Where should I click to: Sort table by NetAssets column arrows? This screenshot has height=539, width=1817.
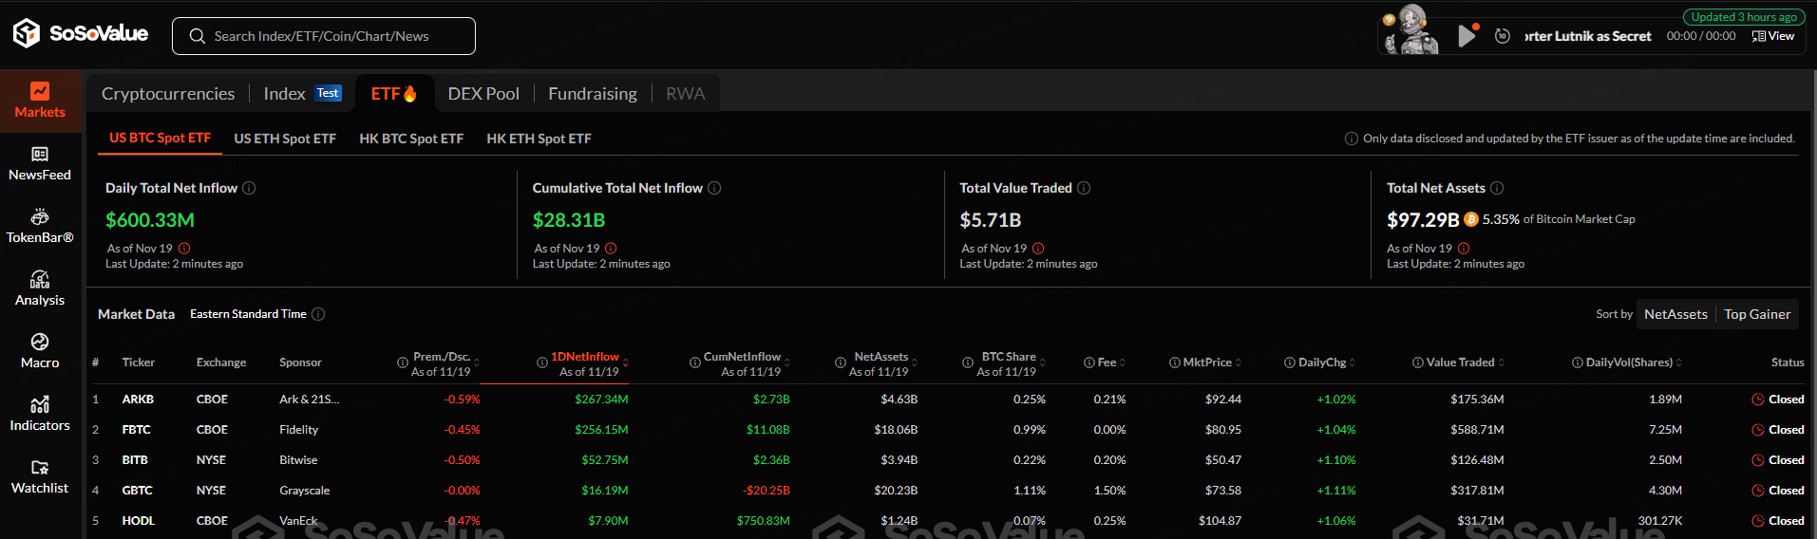pos(915,362)
